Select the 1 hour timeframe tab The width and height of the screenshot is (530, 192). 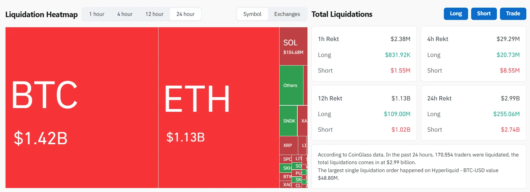click(97, 14)
